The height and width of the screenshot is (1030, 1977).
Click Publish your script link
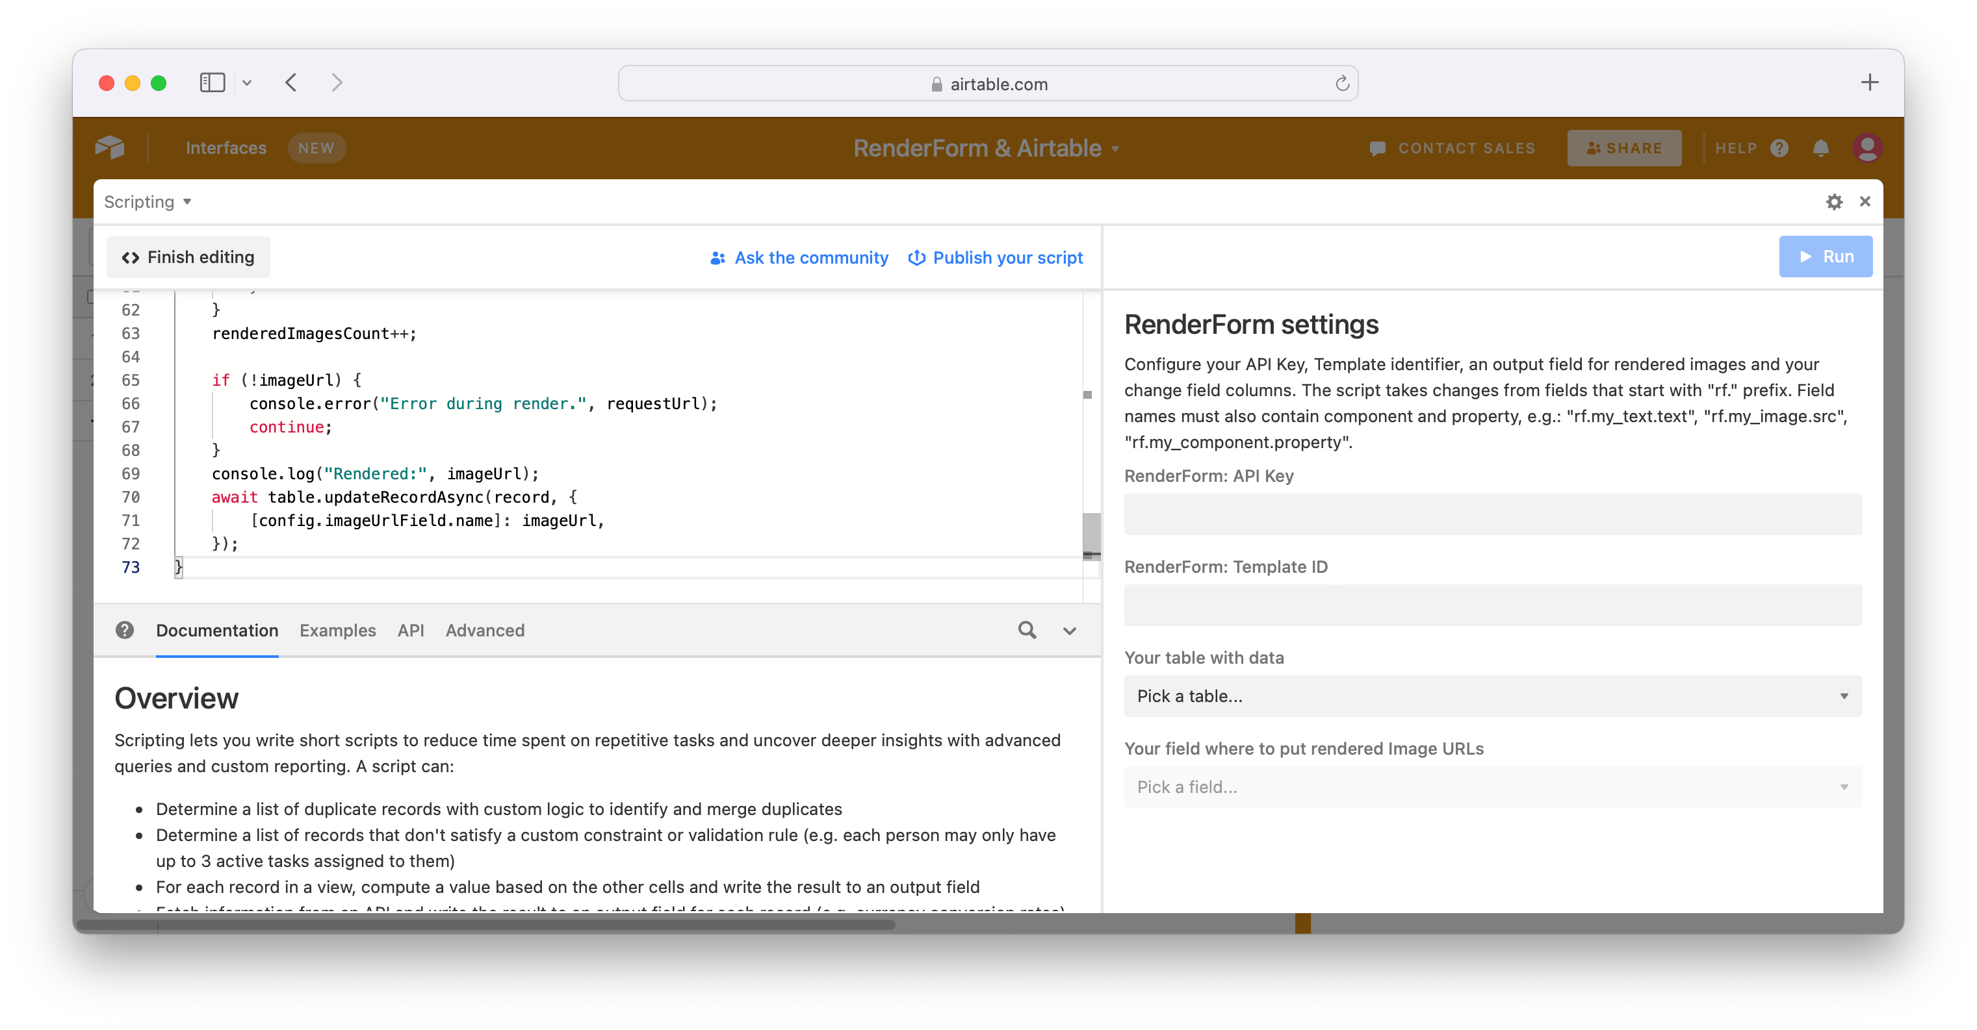pyautogui.click(x=994, y=258)
